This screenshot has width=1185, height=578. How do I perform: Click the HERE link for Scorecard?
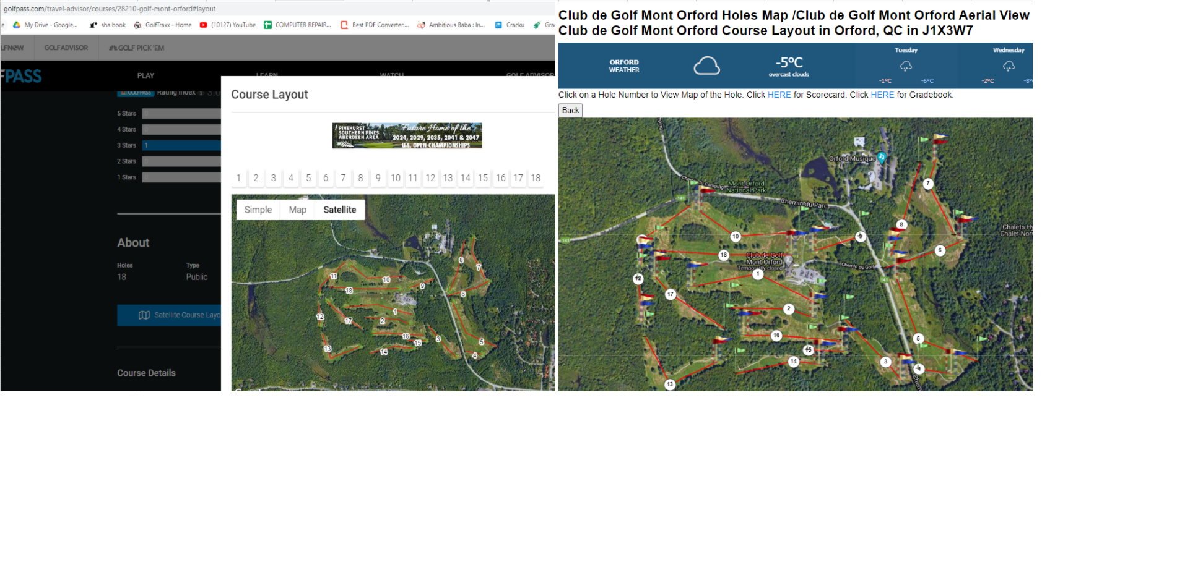pyautogui.click(x=779, y=95)
